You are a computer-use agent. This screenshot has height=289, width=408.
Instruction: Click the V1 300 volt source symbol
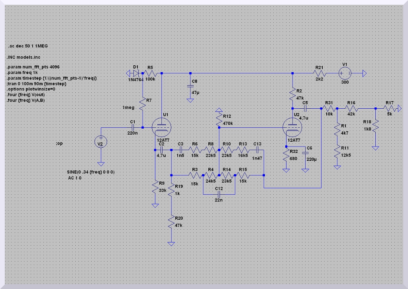click(345, 74)
